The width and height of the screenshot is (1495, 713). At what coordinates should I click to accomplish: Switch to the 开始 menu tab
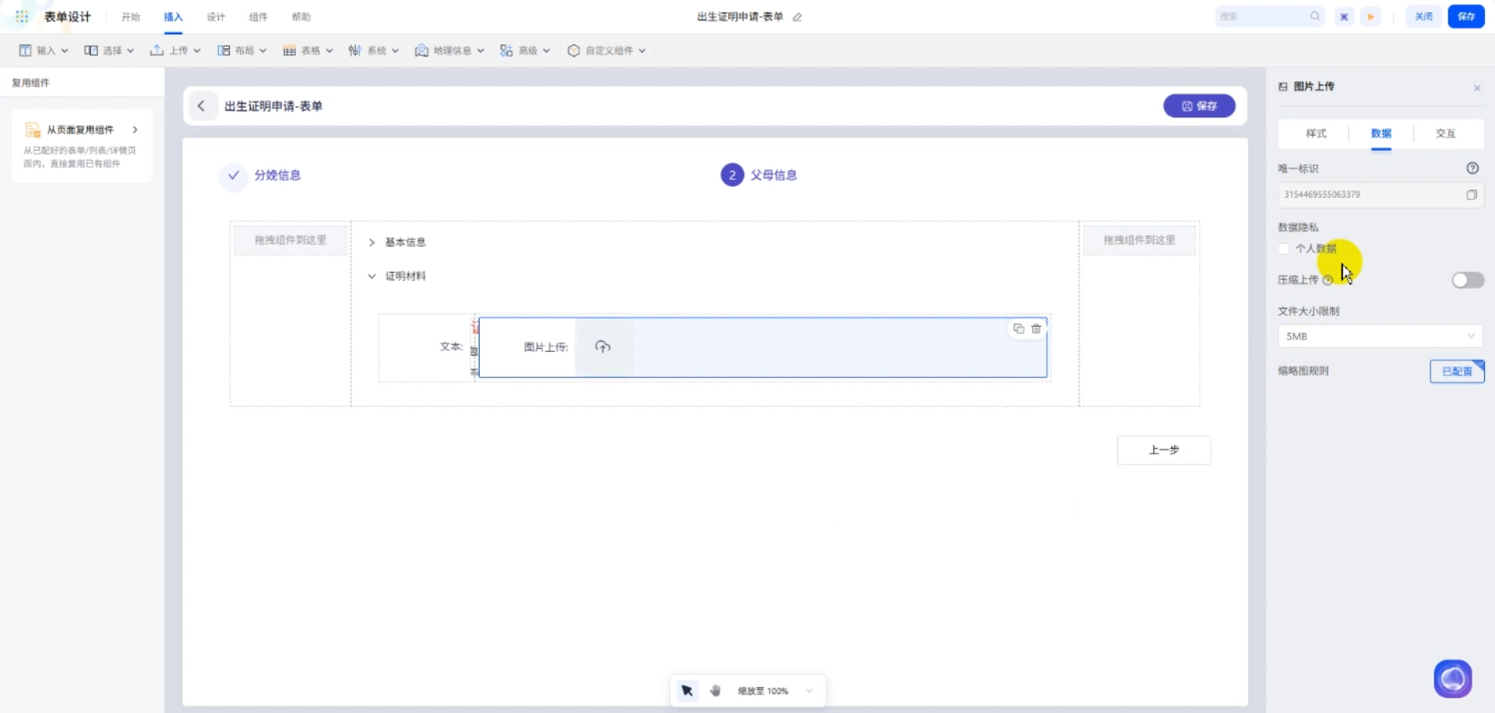131,17
